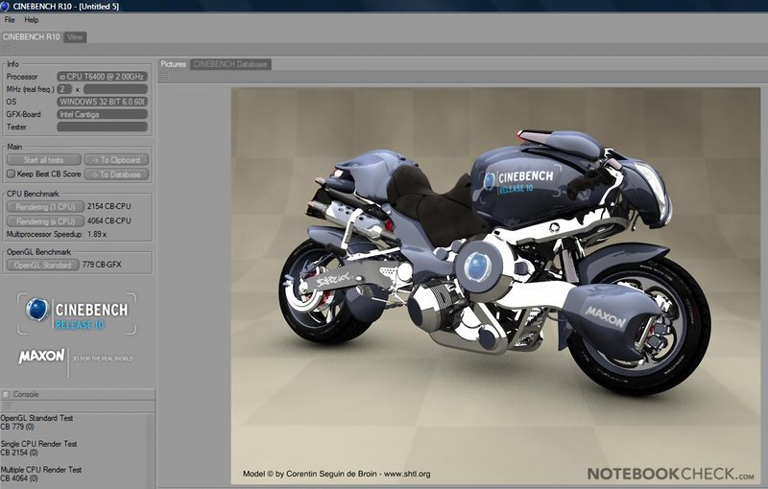The image size is (768, 489).
Task: Click the Start all tests button
Action: coord(43,160)
